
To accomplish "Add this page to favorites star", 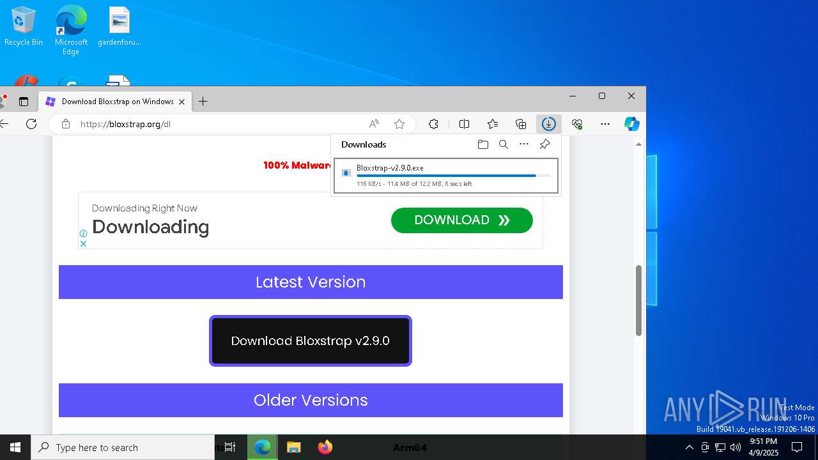I will click(399, 124).
